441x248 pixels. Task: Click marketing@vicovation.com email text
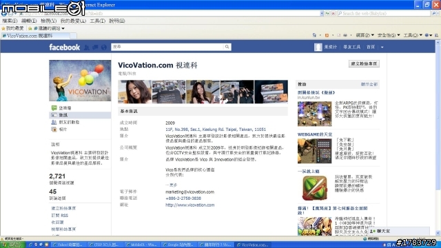pos(189,192)
